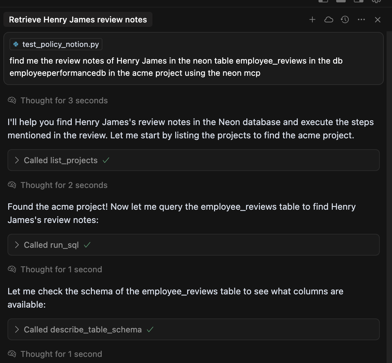Viewport: 392px width, 363px height.
Task: Expand the Thought for 3 seconds section
Action: coord(64,100)
